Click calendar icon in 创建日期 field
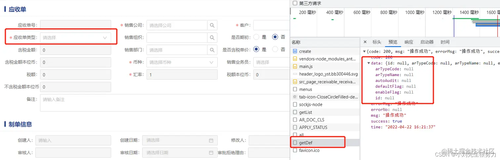Image resolution: width=500 pixels, height=160 pixels. (x=211, y=140)
